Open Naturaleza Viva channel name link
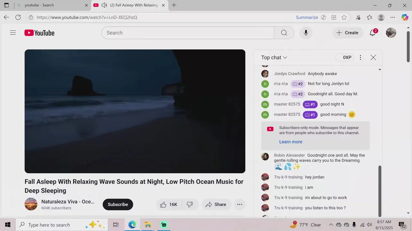This screenshot has width=412, height=231. point(68,201)
